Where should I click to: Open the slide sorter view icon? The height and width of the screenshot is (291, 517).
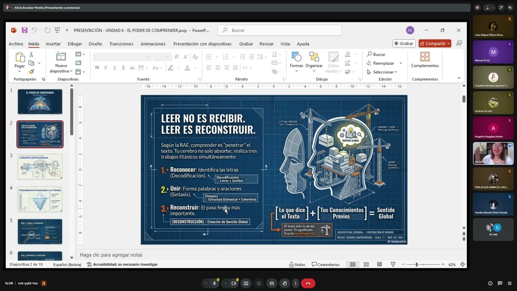pyautogui.click(x=366, y=264)
